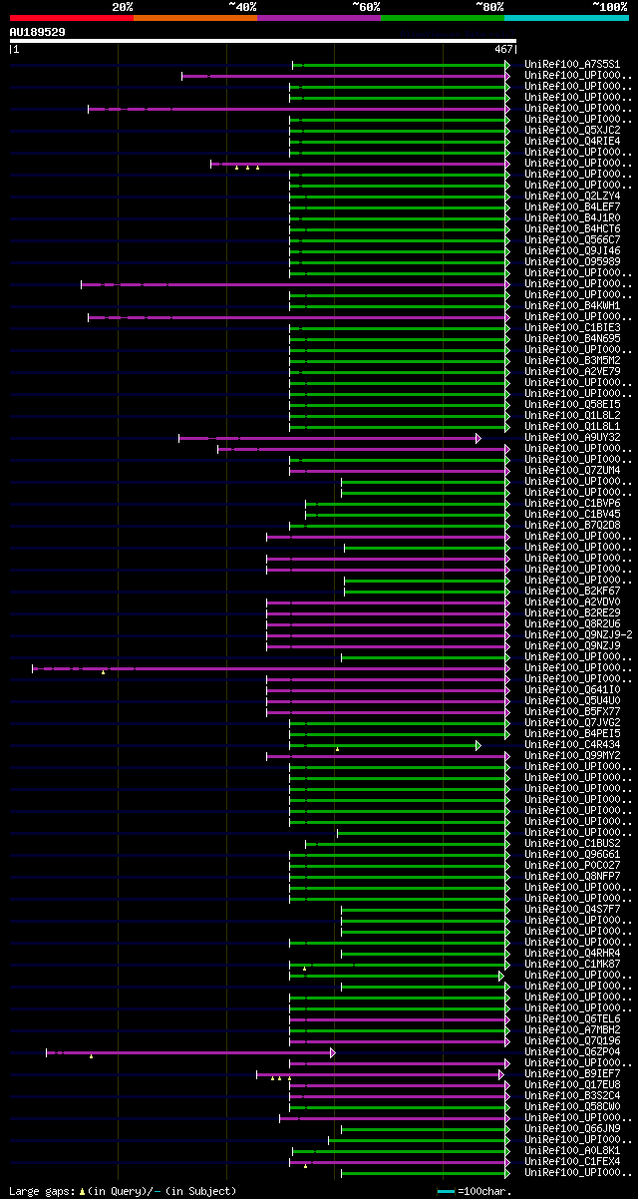Click the purple alignment bar for A9UY32
This screenshot has height=1199, width=638.
(329, 438)
